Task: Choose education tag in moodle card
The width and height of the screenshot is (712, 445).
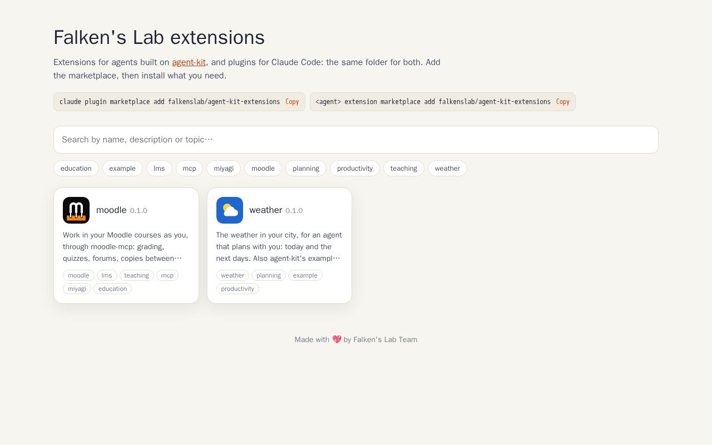Action: point(112,289)
